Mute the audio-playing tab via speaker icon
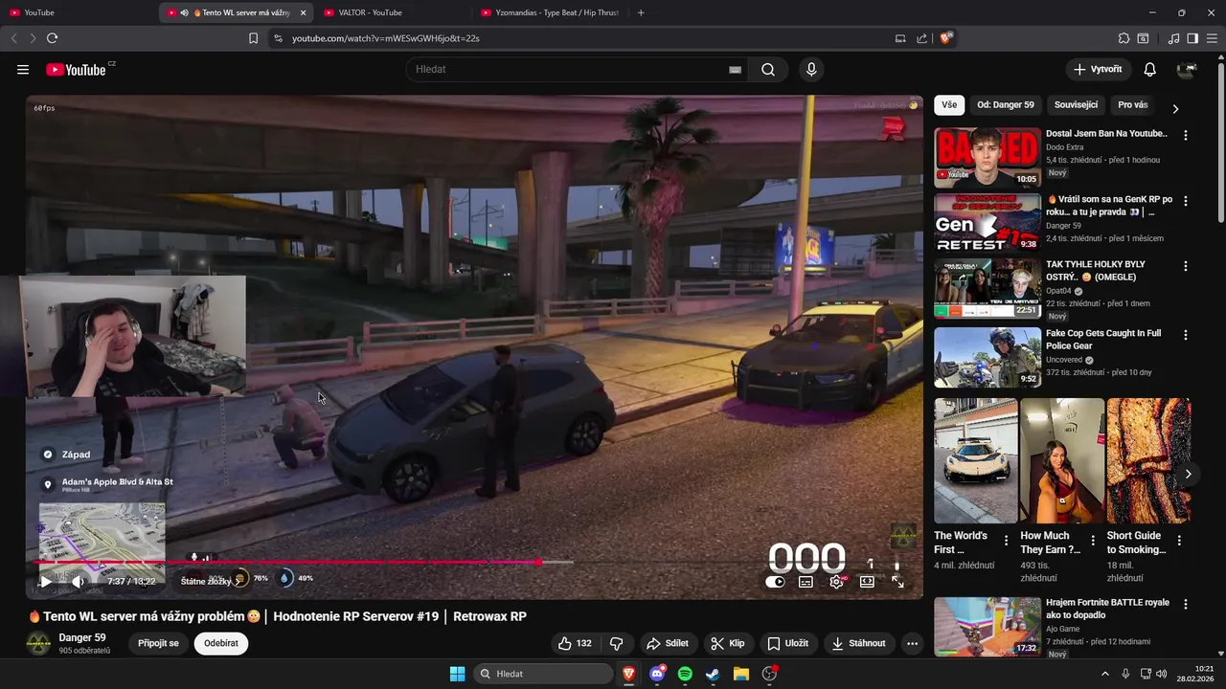Image resolution: width=1226 pixels, height=689 pixels. (184, 12)
